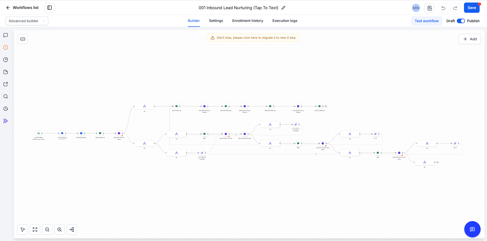The height and width of the screenshot is (241, 487).
Task: Go back to Workflows list
Action: 22,8
